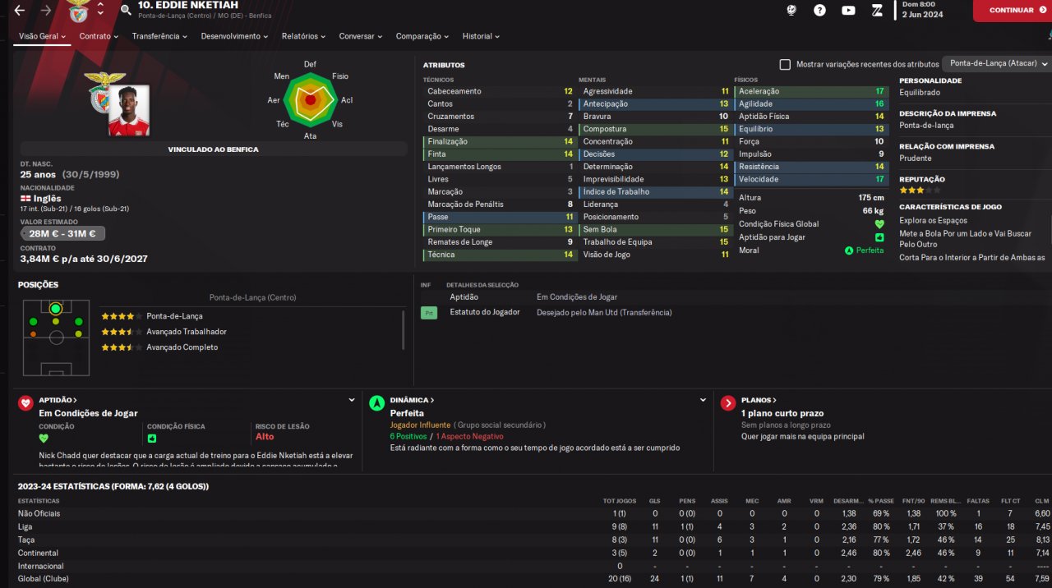This screenshot has width=1052, height=588.
Task: Click the large Benfica crest beside player photo
Action: pyautogui.click(x=104, y=92)
